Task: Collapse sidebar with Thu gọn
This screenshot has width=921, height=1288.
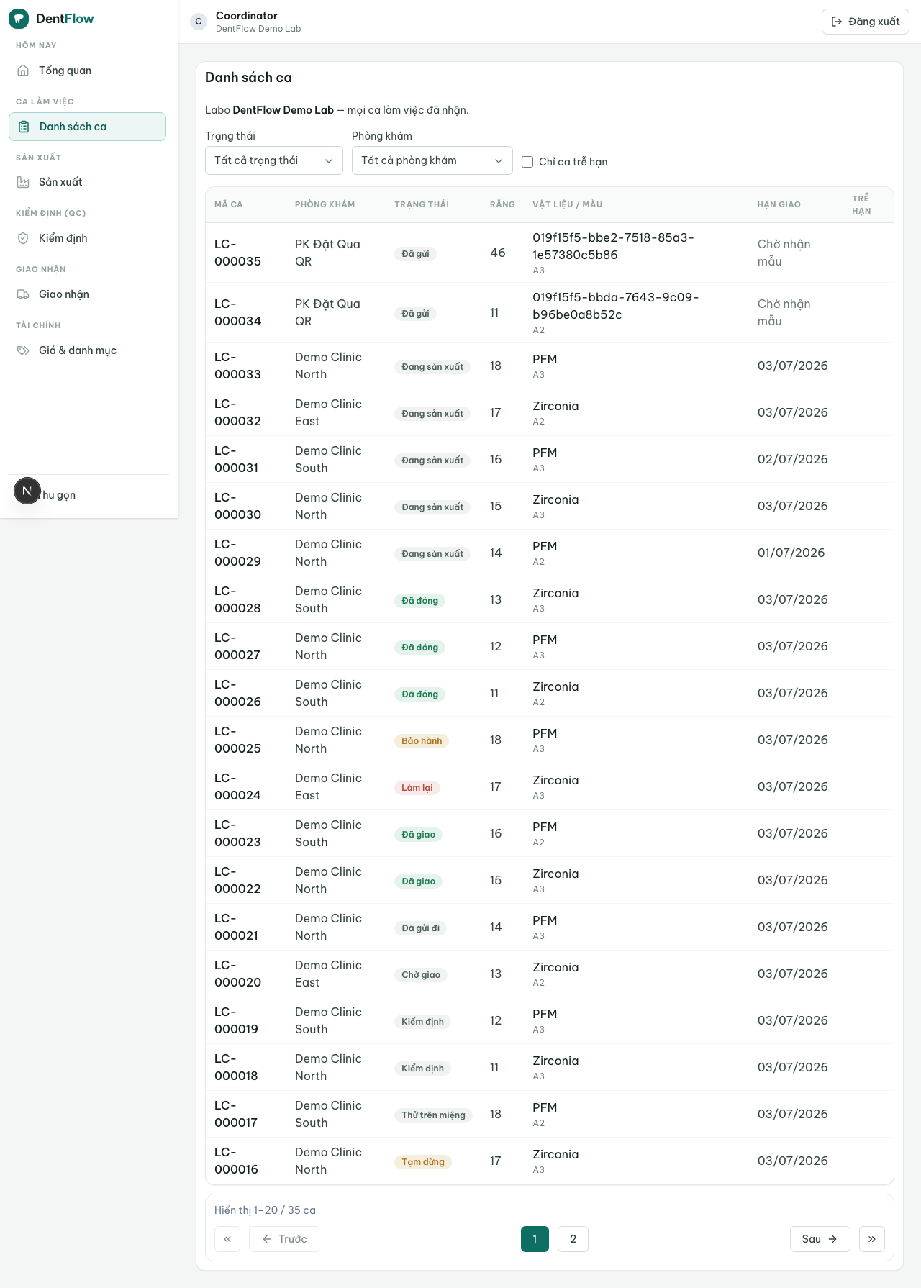Action: (x=89, y=495)
